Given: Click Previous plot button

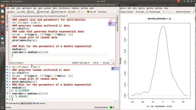Looking at the screenshot, I should pyautogui.click(x=153, y=12).
